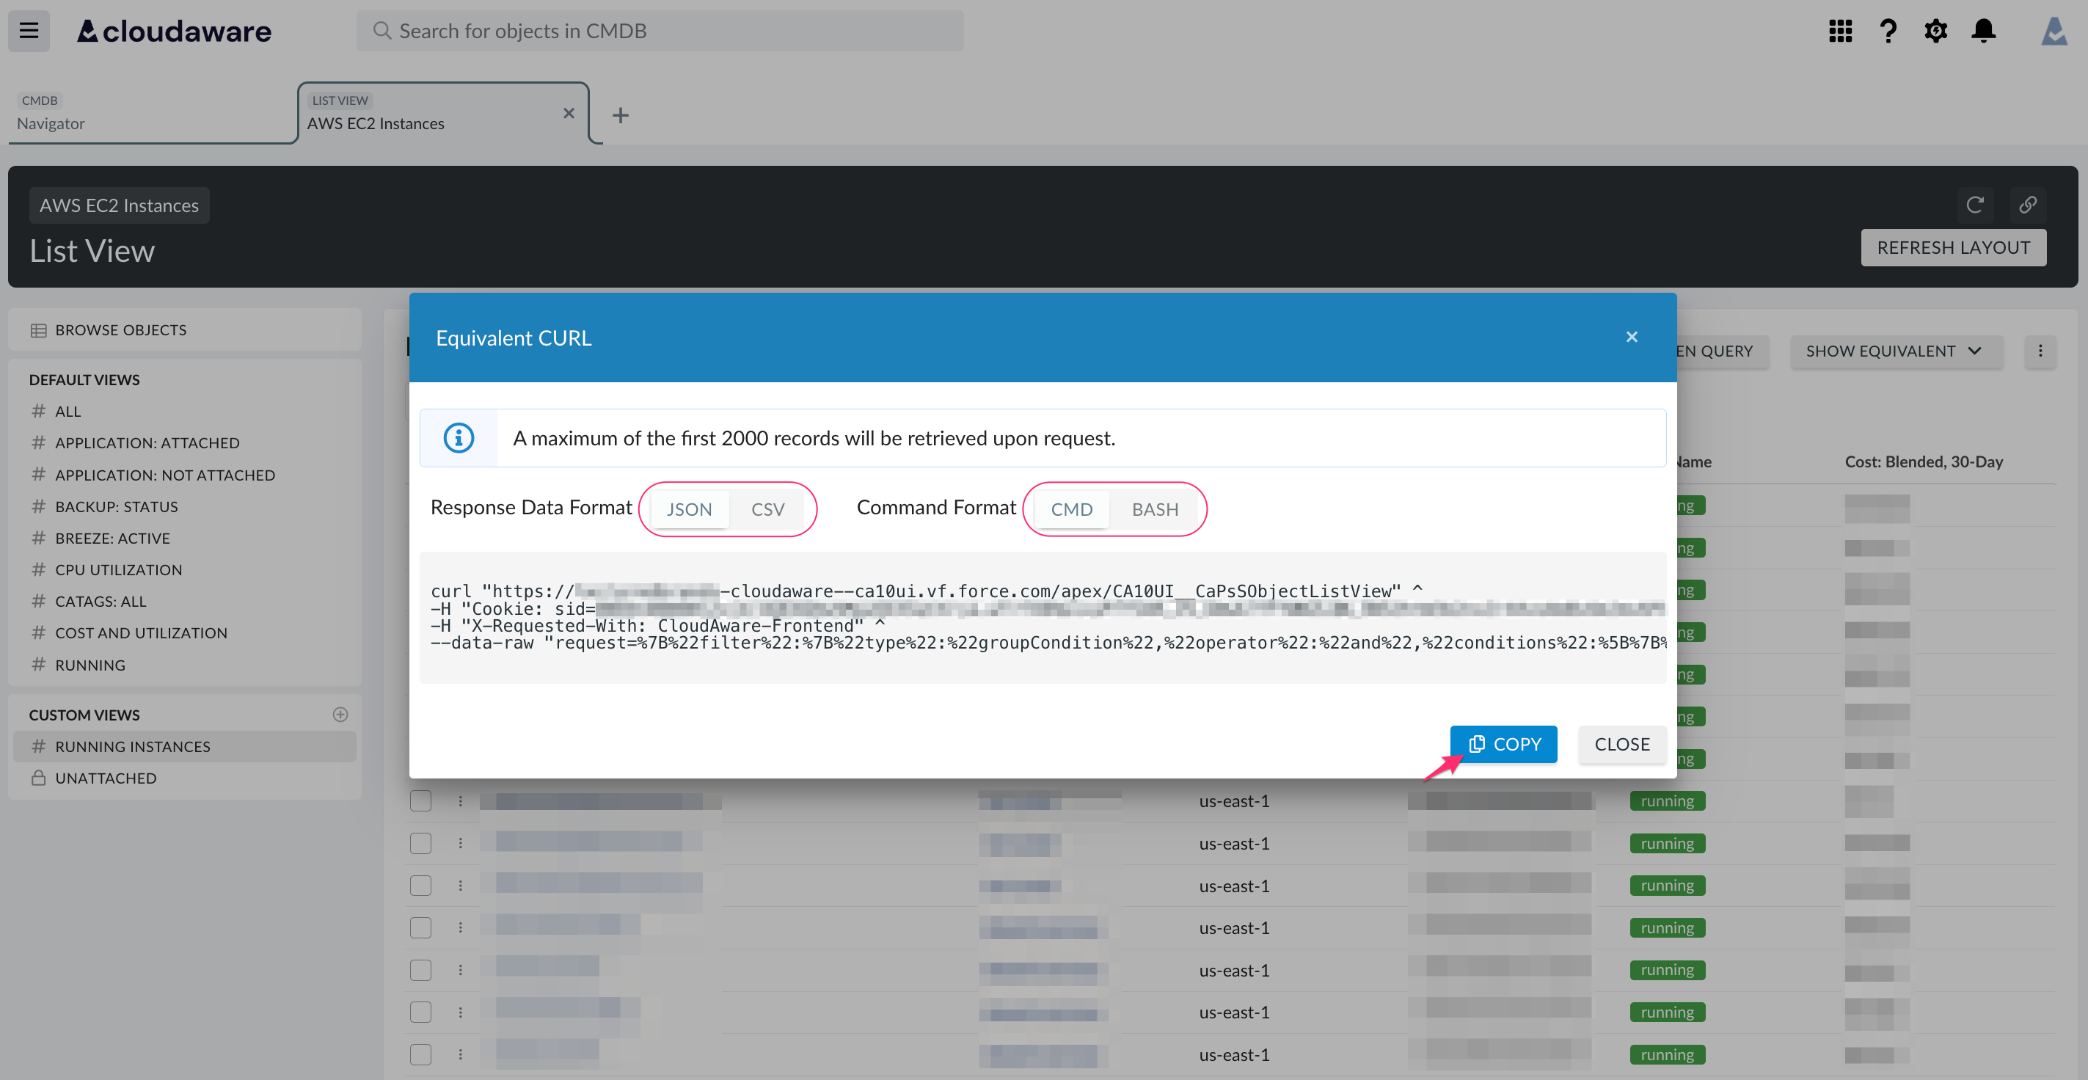Switch to the CMDB Navigator tab
The image size is (2088, 1080).
(x=153, y=114)
